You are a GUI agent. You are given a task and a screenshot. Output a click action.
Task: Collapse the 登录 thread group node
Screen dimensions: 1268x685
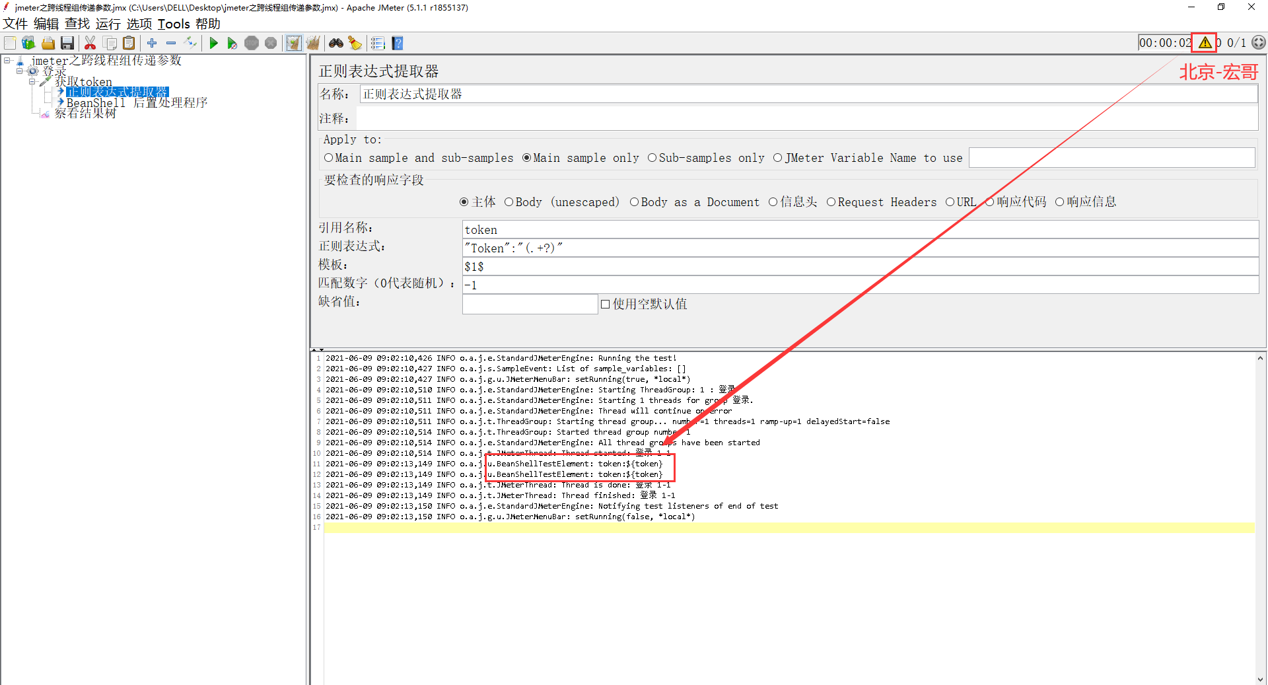click(20, 71)
